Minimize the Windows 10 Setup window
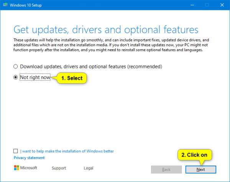The image size is (230, 182). click(189, 5)
